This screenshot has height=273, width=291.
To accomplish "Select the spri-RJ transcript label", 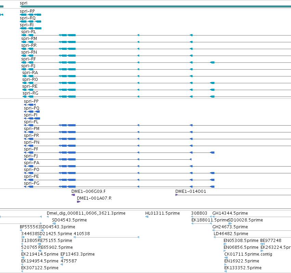I will coord(28,66).
